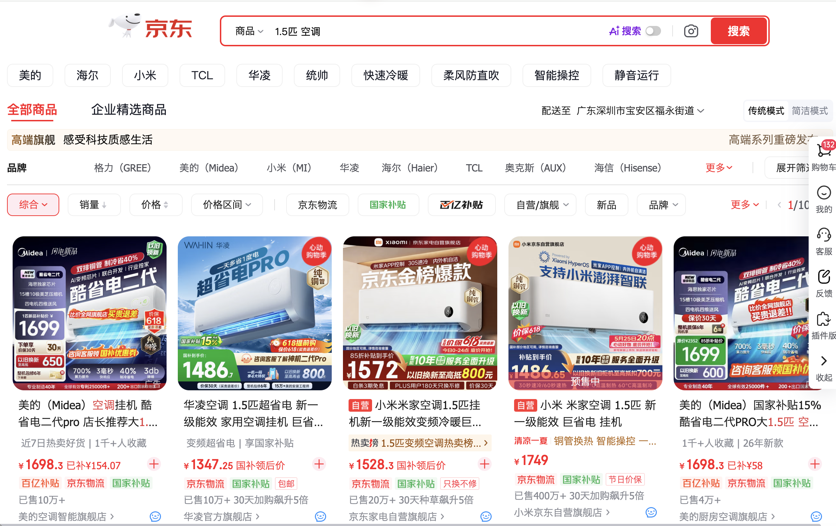
Task: Open the 综合 sort dropdown
Action: point(33,205)
